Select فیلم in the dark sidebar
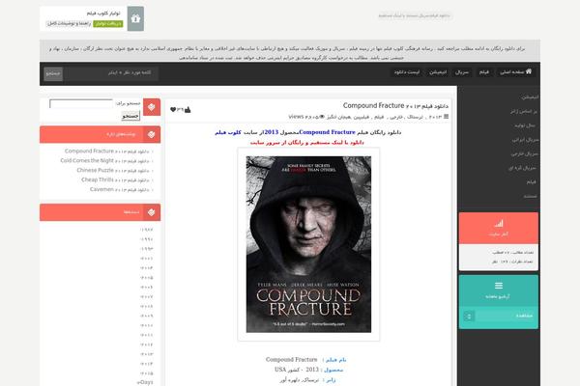 click(531, 181)
